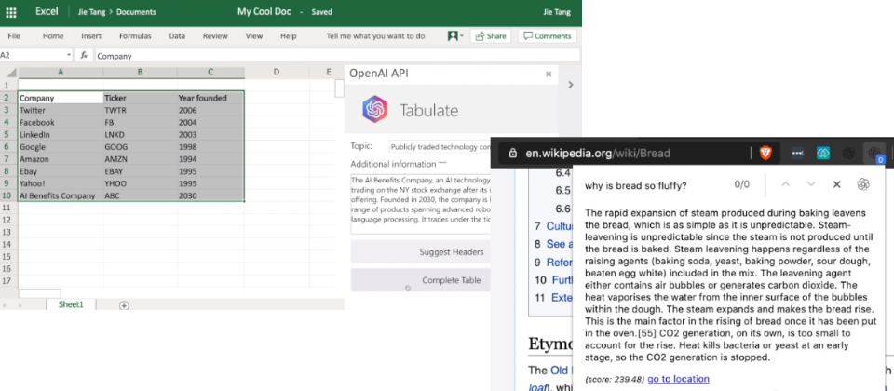This screenshot has width=894, height=391.
Task: Click the Old link in Wikipedia Etymology text
Action: point(559,371)
